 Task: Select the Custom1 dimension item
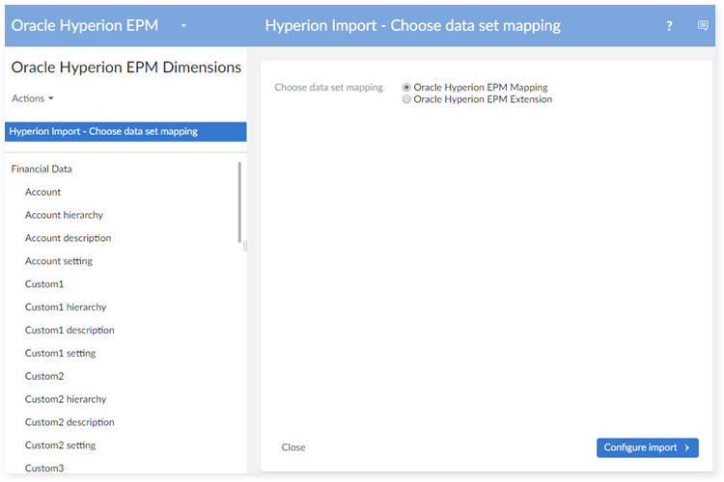click(x=44, y=284)
